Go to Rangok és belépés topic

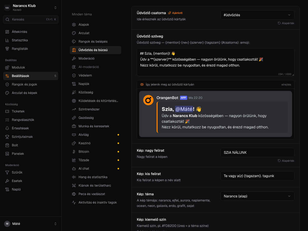[95, 42]
